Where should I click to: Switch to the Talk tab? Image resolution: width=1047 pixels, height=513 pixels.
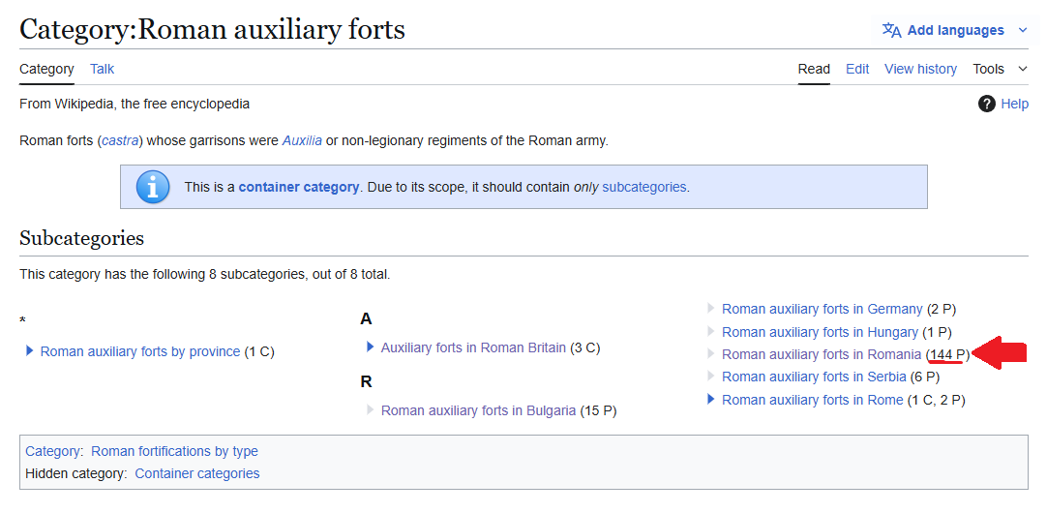pos(103,69)
